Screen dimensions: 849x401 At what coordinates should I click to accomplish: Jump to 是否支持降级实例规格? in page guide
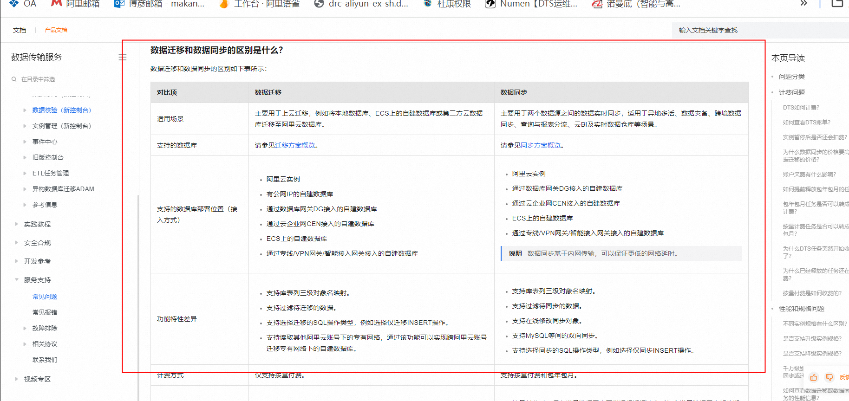click(812, 353)
